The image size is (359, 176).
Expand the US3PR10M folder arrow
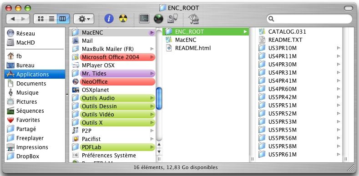pyautogui.click(x=339, y=48)
